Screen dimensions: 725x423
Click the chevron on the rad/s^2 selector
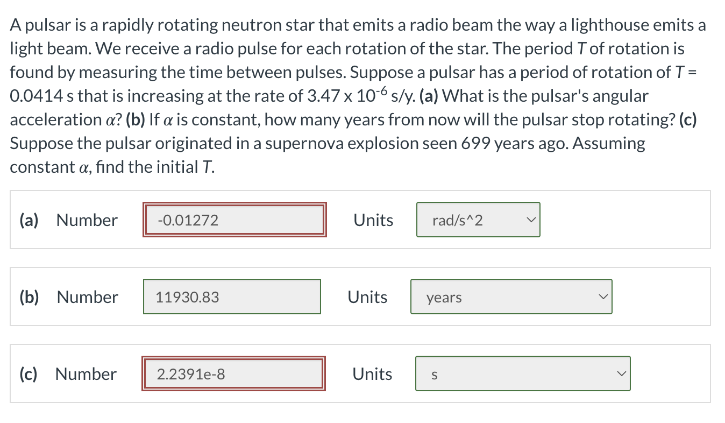pyautogui.click(x=531, y=220)
